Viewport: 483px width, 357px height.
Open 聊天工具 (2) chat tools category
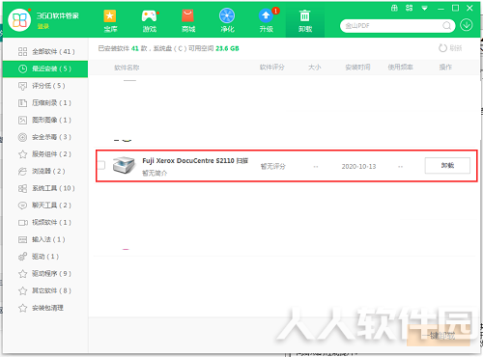(x=45, y=206)
